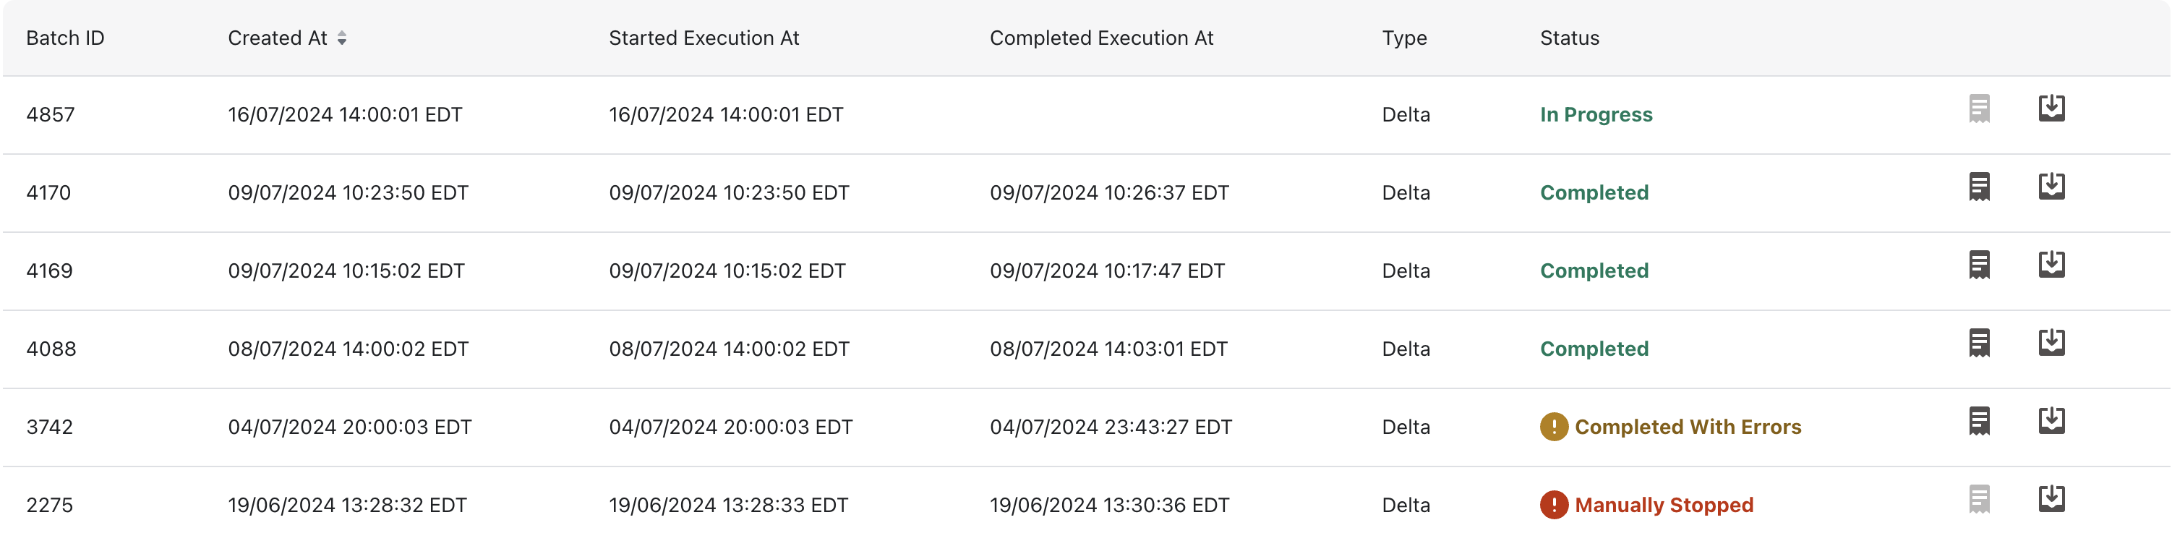
Task: Download results for batch 4088
Action: [2051, 342]
